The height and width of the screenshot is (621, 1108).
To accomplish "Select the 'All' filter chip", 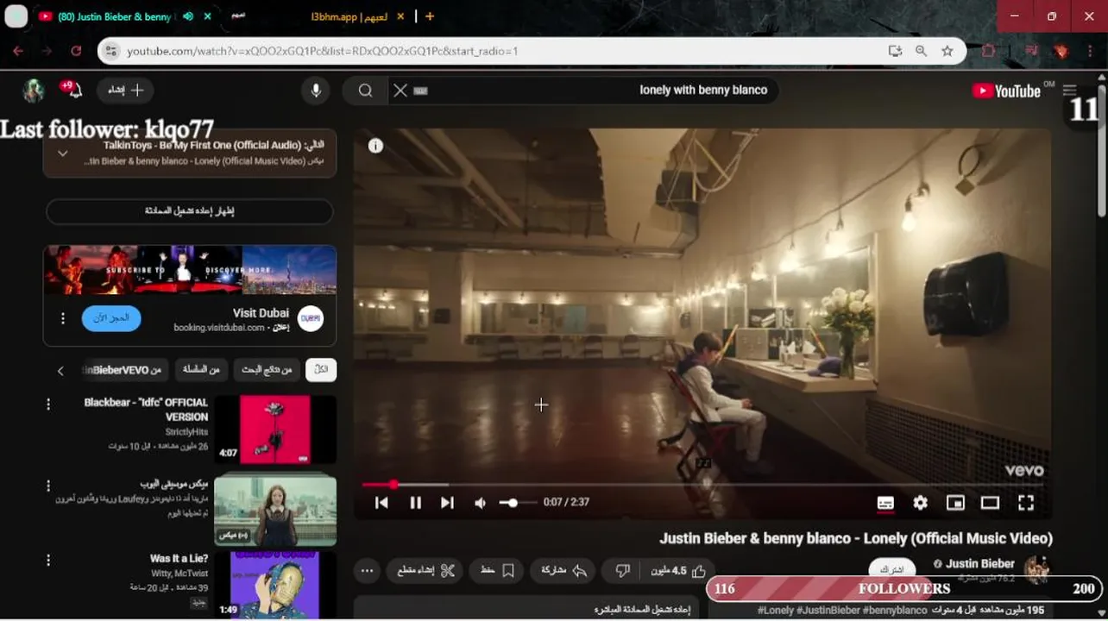I will [x=321, y=370].
